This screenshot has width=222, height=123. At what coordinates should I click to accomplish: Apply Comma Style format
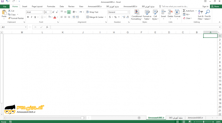tap(119, 17)
